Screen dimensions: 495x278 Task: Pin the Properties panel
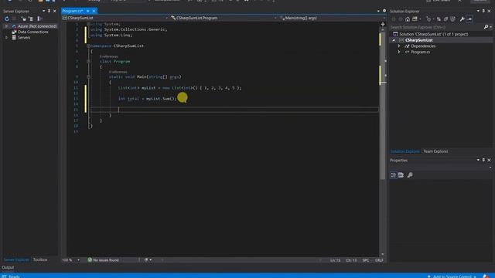(483, 161)
